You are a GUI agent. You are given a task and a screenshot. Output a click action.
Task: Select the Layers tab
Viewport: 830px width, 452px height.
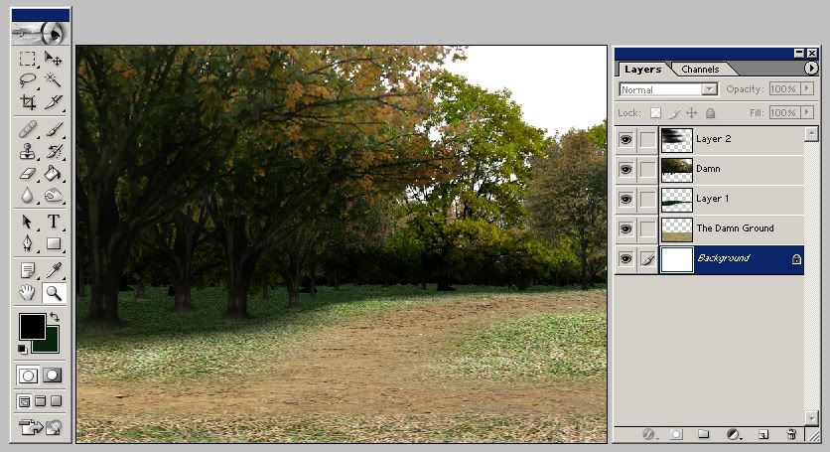[x=642, y=70]
